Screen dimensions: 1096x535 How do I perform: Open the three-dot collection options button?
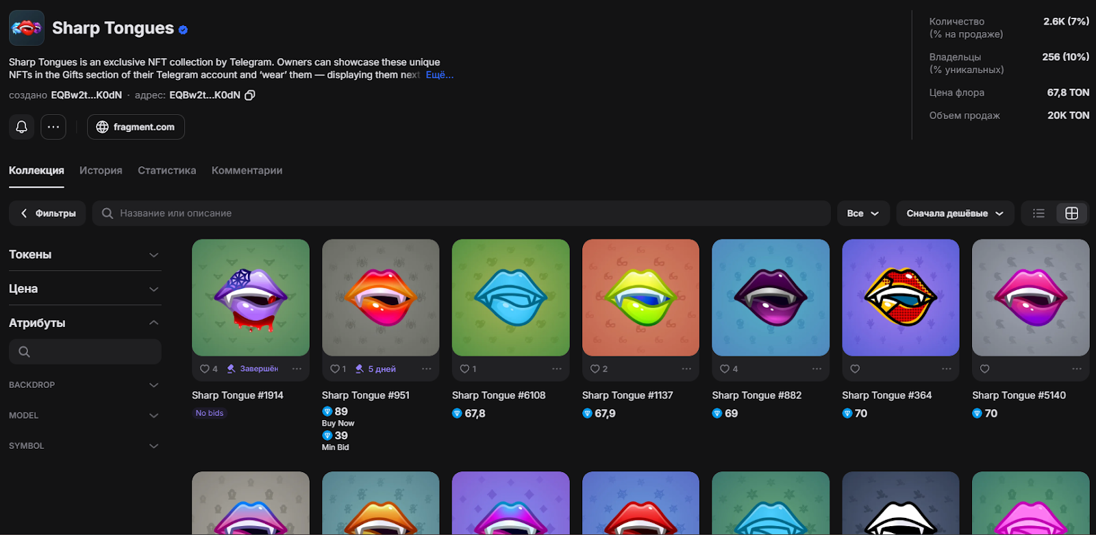point(53,127)
